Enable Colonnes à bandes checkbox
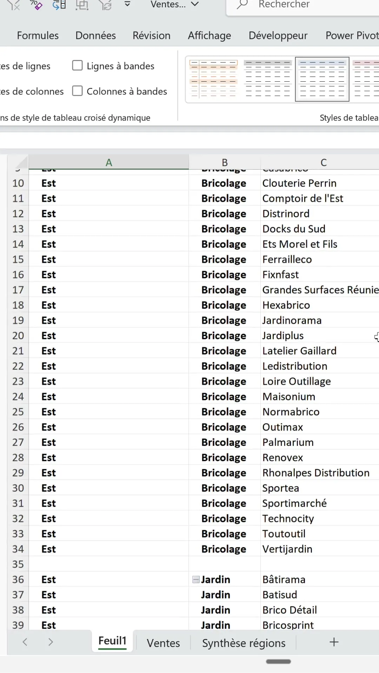 [77, 91]
